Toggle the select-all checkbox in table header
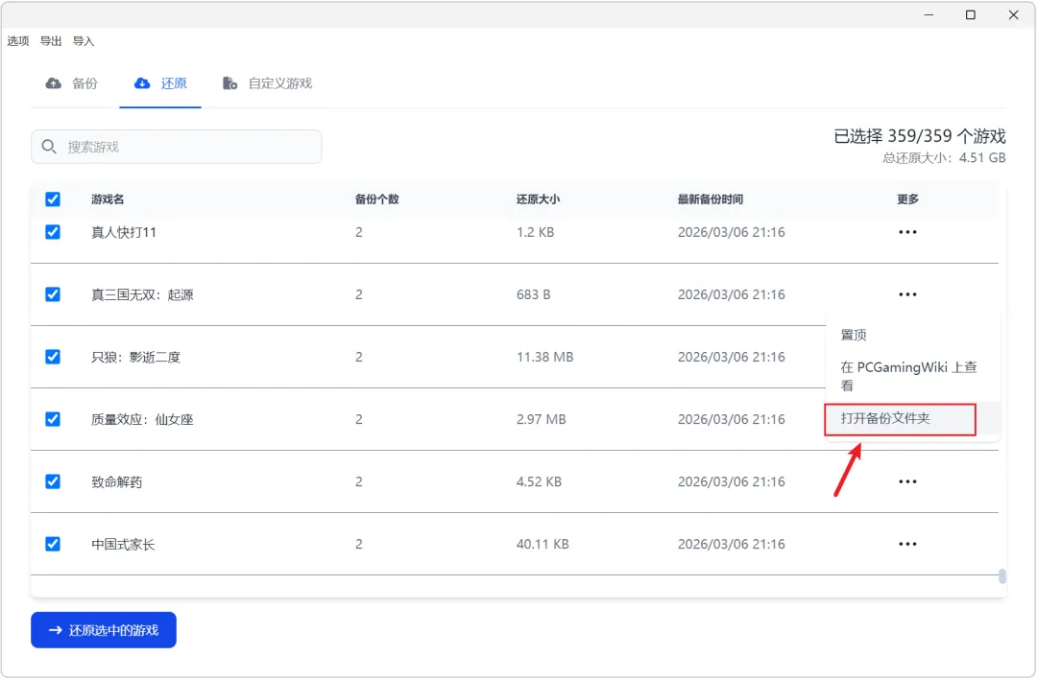 (x=53, y=199)
